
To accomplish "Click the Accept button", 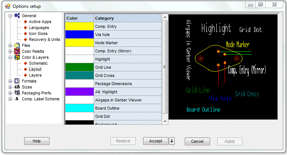I will coord(155,141).
